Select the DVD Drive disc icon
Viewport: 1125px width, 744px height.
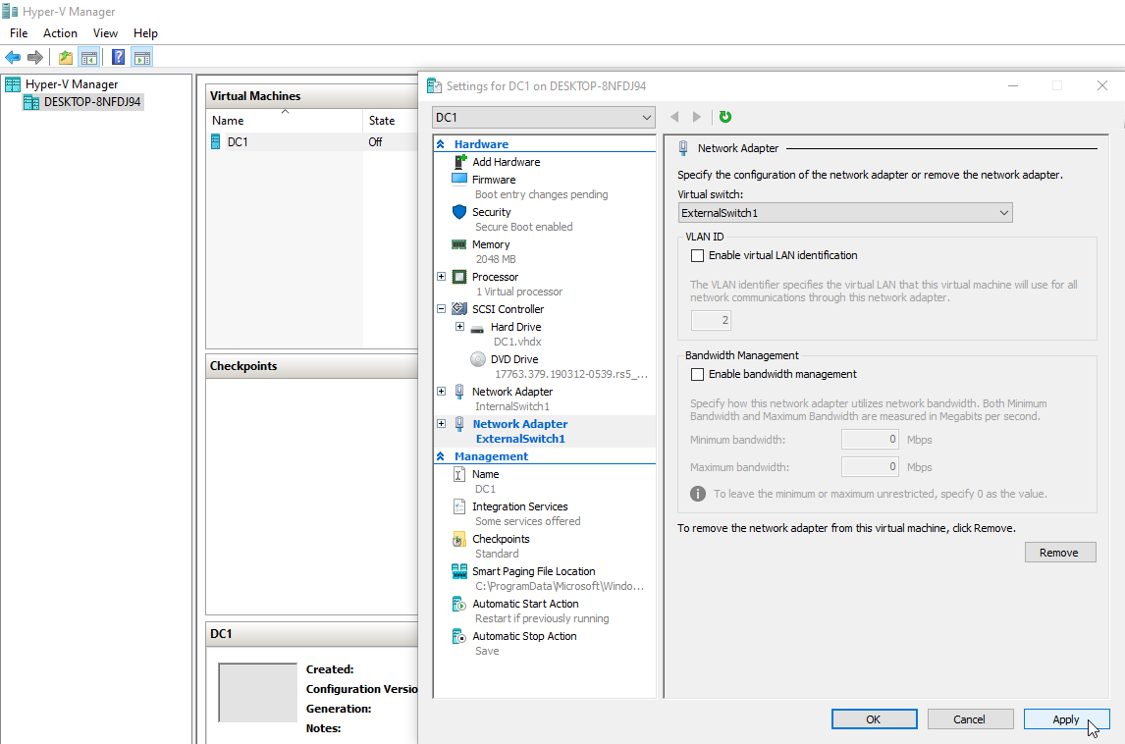click(x=478, y=359)
